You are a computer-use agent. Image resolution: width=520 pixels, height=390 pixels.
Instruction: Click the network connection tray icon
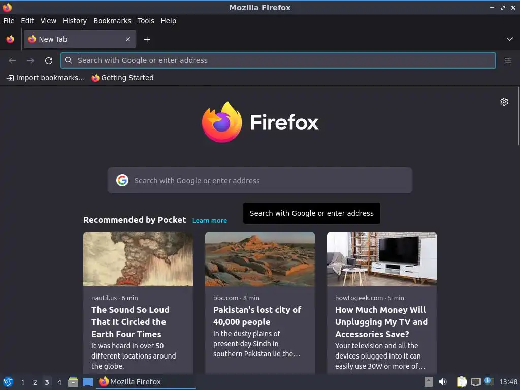click(475, 382)
